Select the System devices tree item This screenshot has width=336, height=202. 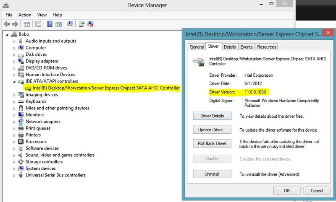(x=40, y=168)
